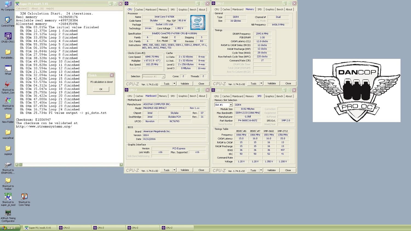Click the DRAM Frequency value 2043.6 MHz
411x231 pixels.
262,34
